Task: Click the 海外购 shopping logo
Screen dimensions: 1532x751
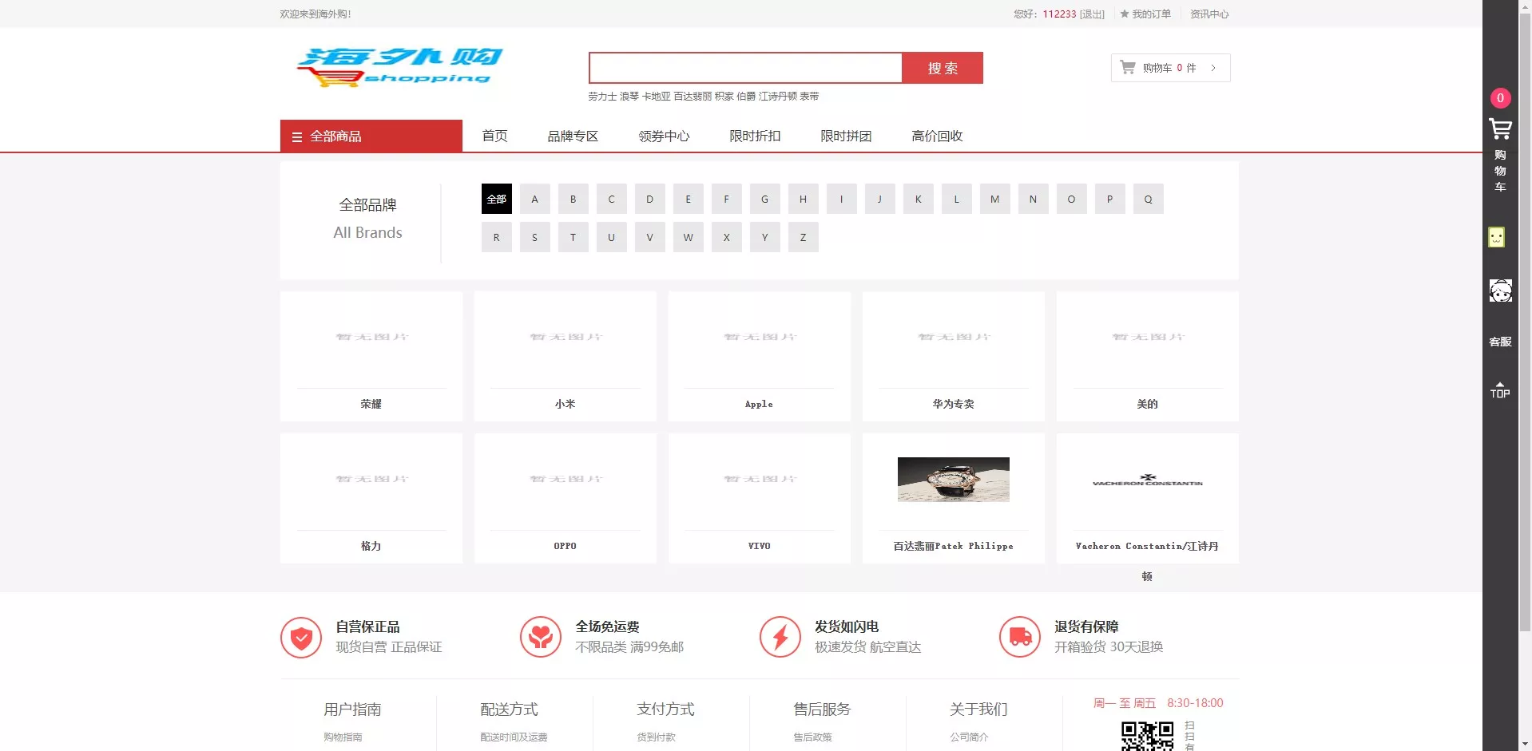Action: tap(399, 67)
